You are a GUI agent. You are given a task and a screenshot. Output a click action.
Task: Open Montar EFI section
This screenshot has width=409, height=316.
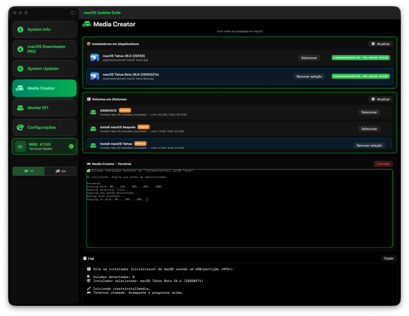(44, 108)
